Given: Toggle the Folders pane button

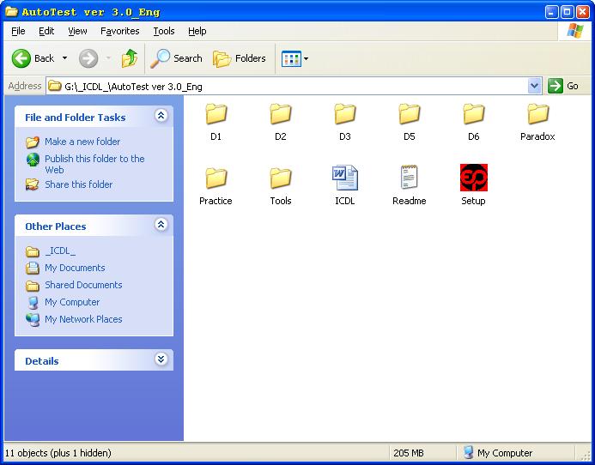Looking at the screenshot, I should [x=240, y=58].
